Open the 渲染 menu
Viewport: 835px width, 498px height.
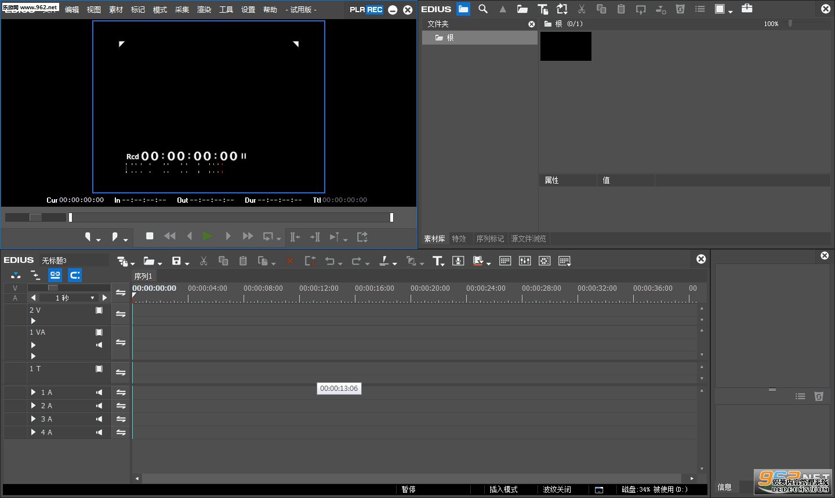(204, 9)
